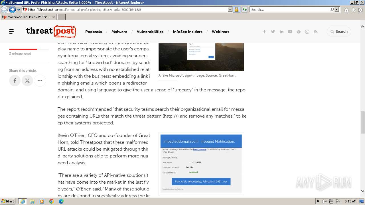365x205 pixels.
Task: Click the address bar URL field
Action: point(127,9)
